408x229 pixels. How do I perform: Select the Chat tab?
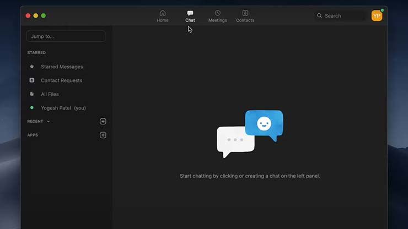(x=190, y=16)
